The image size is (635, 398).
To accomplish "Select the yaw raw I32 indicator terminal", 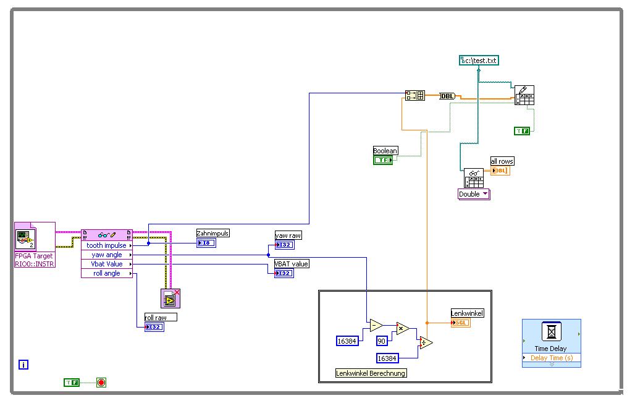I will (x=284, y=245).
